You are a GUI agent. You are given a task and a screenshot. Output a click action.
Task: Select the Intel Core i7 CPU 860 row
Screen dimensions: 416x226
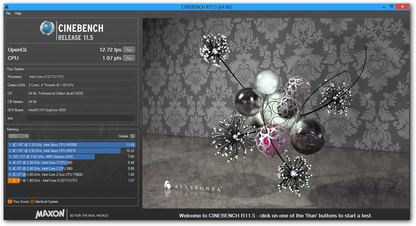(x=71, y=169)
